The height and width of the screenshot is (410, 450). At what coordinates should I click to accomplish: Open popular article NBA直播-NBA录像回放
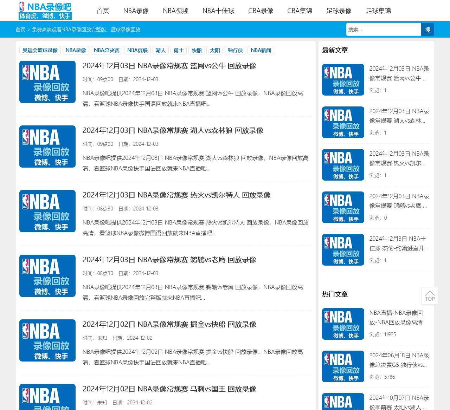click(x=396, y=318)
